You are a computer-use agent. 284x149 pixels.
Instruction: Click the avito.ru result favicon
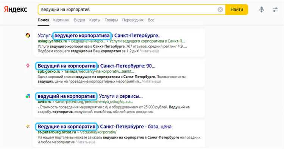point(28,96)
